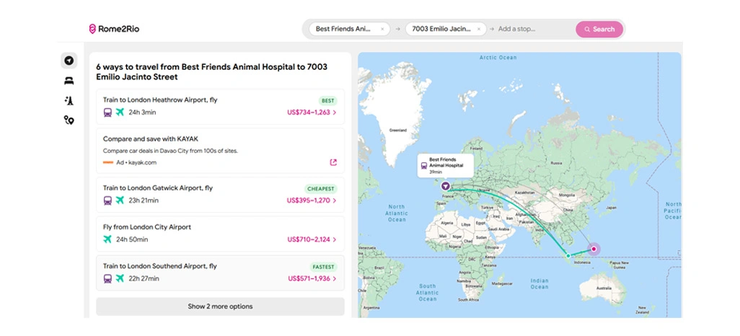
Task: Click the BEST badge
Action: (x=327, y=100)
